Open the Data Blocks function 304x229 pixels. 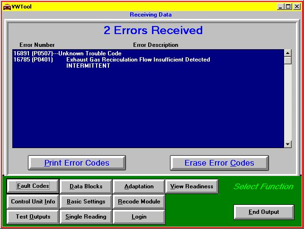coord(86,186)
